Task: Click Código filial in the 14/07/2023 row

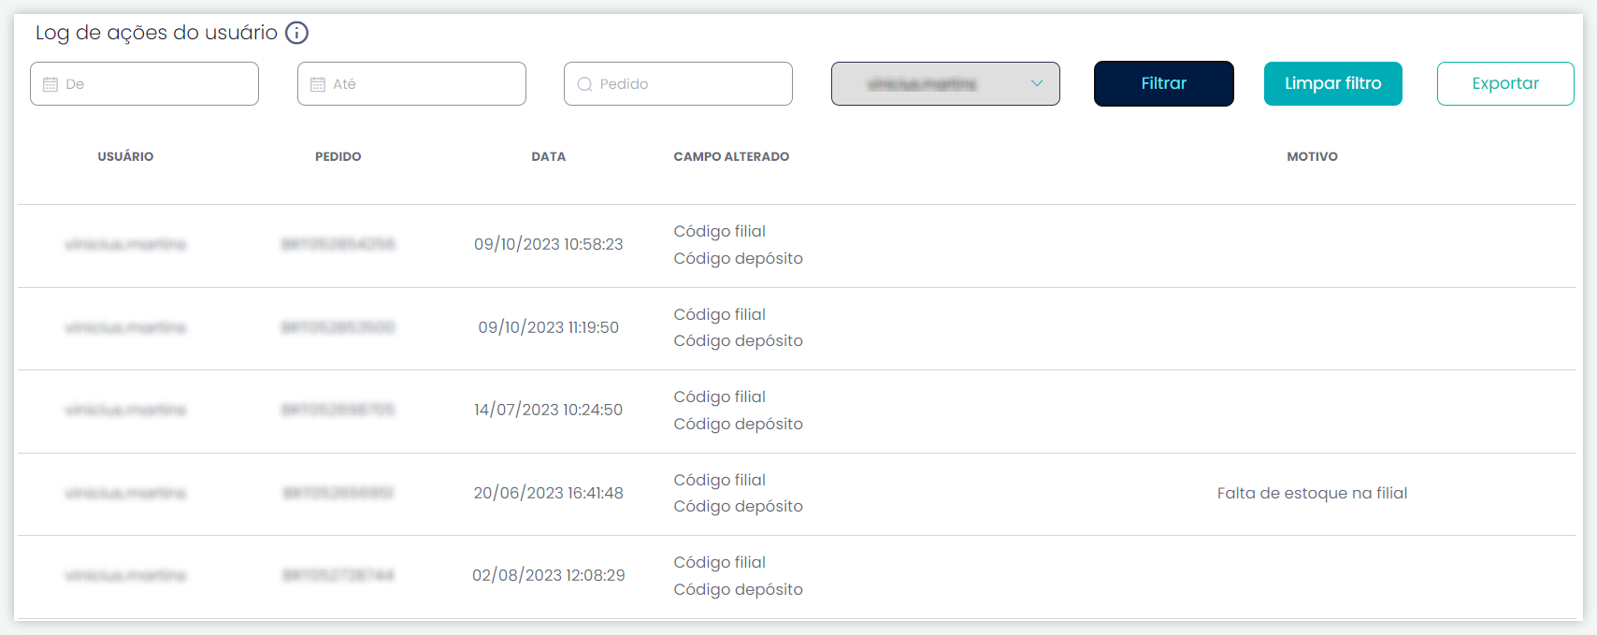Action: pyautogui.click(x=720, y=397)
